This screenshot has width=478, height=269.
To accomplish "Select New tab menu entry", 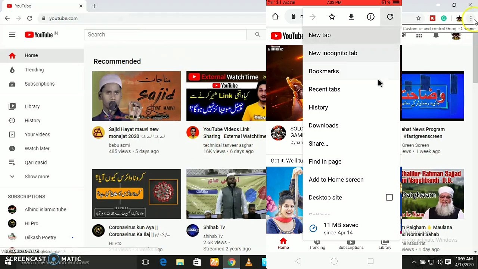I will 351,35.
